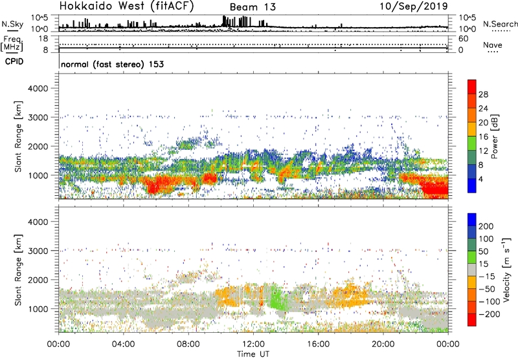Click the '28' label on the Power colorbar
518x358 pixels.
point(483,94)
